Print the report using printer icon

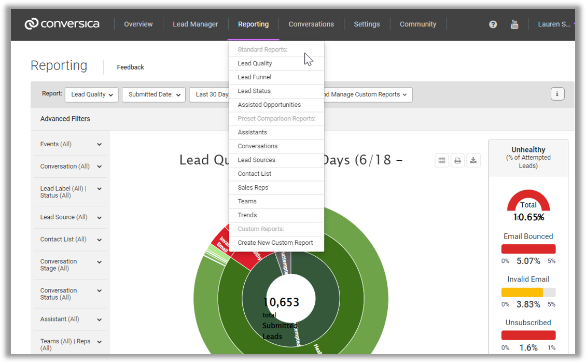[457, 161]
